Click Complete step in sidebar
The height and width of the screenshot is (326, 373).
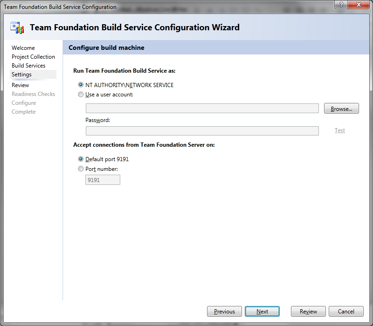pos(24,112)
